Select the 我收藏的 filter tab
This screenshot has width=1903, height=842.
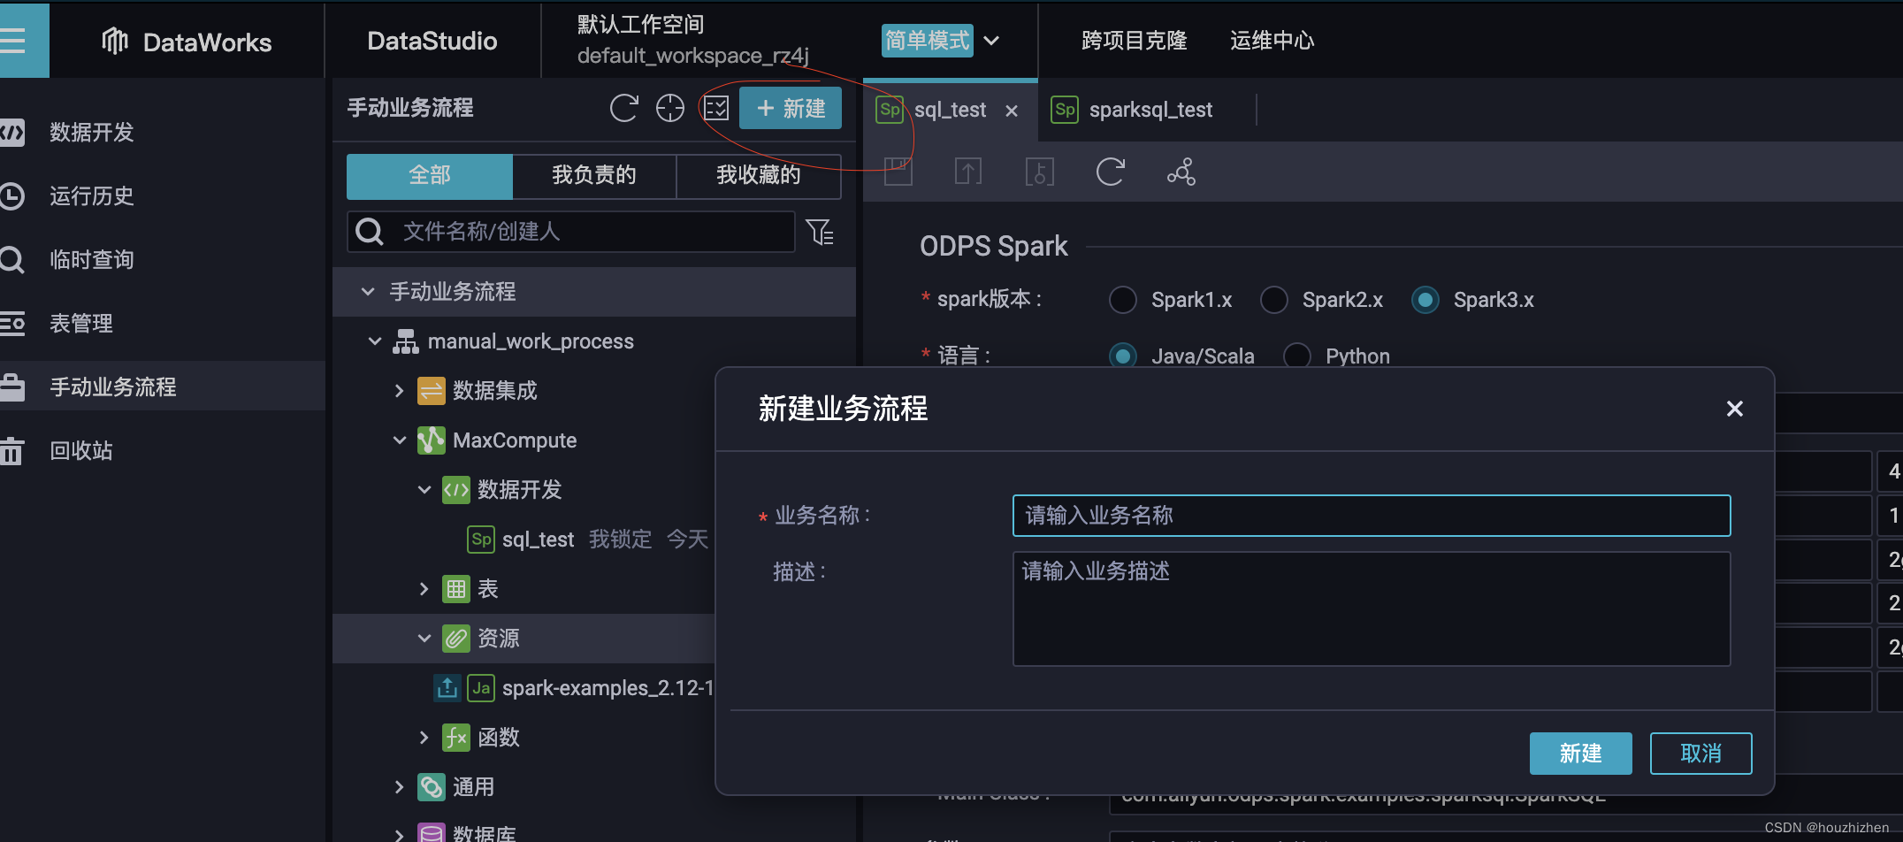pyautogui.click(x=759, y=175)
